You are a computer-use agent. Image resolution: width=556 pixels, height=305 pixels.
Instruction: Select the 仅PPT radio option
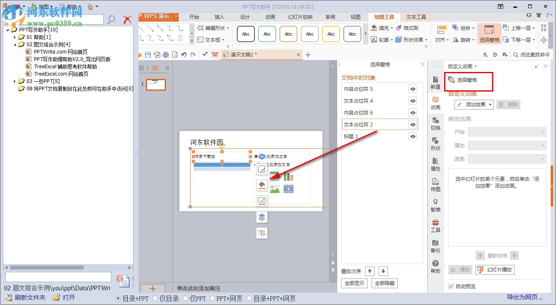[186, 298]
